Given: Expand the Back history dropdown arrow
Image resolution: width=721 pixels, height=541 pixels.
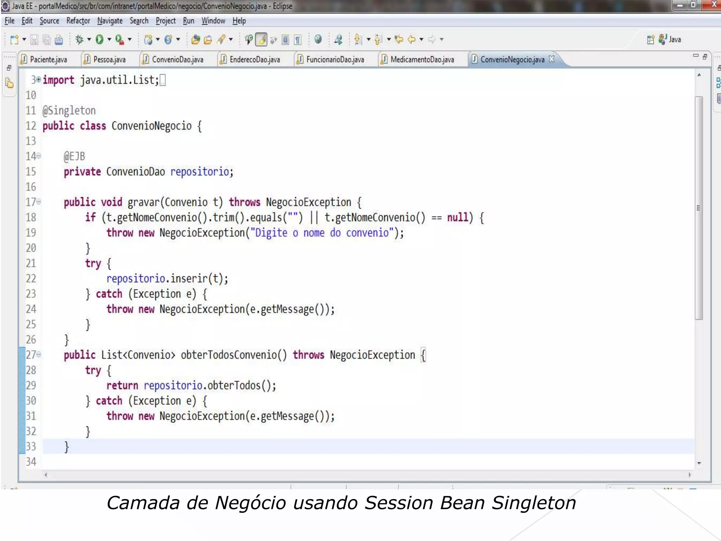Looking at the screenshot, I should click(421, 39).
